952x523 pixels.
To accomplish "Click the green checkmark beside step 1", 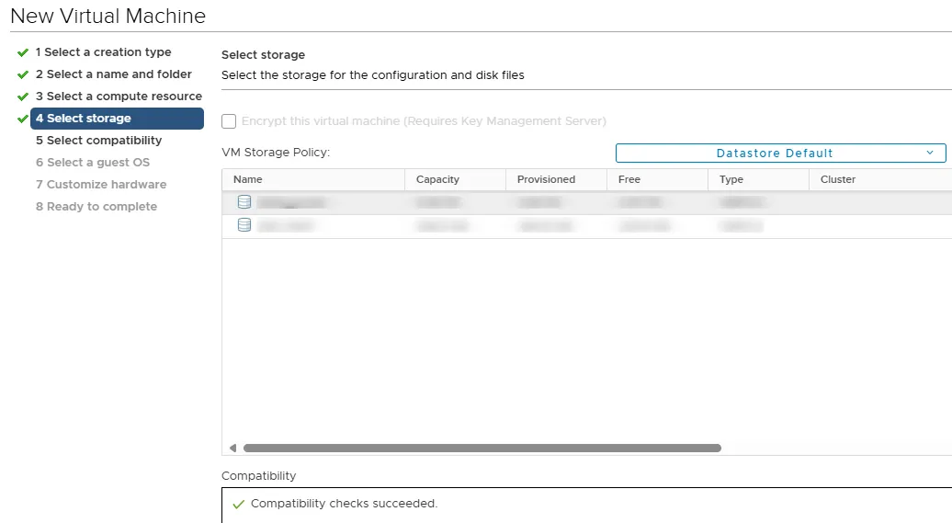I will click(23, 52).
